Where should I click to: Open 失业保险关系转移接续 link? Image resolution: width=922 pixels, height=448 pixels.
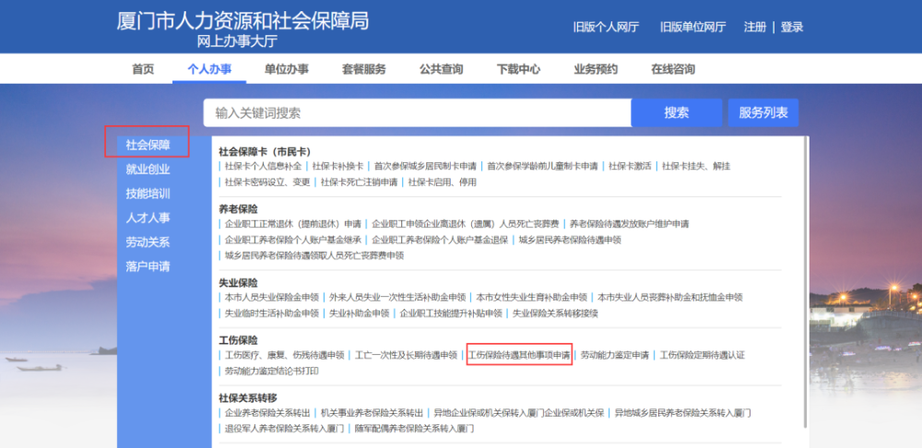[x=556, y=313]
